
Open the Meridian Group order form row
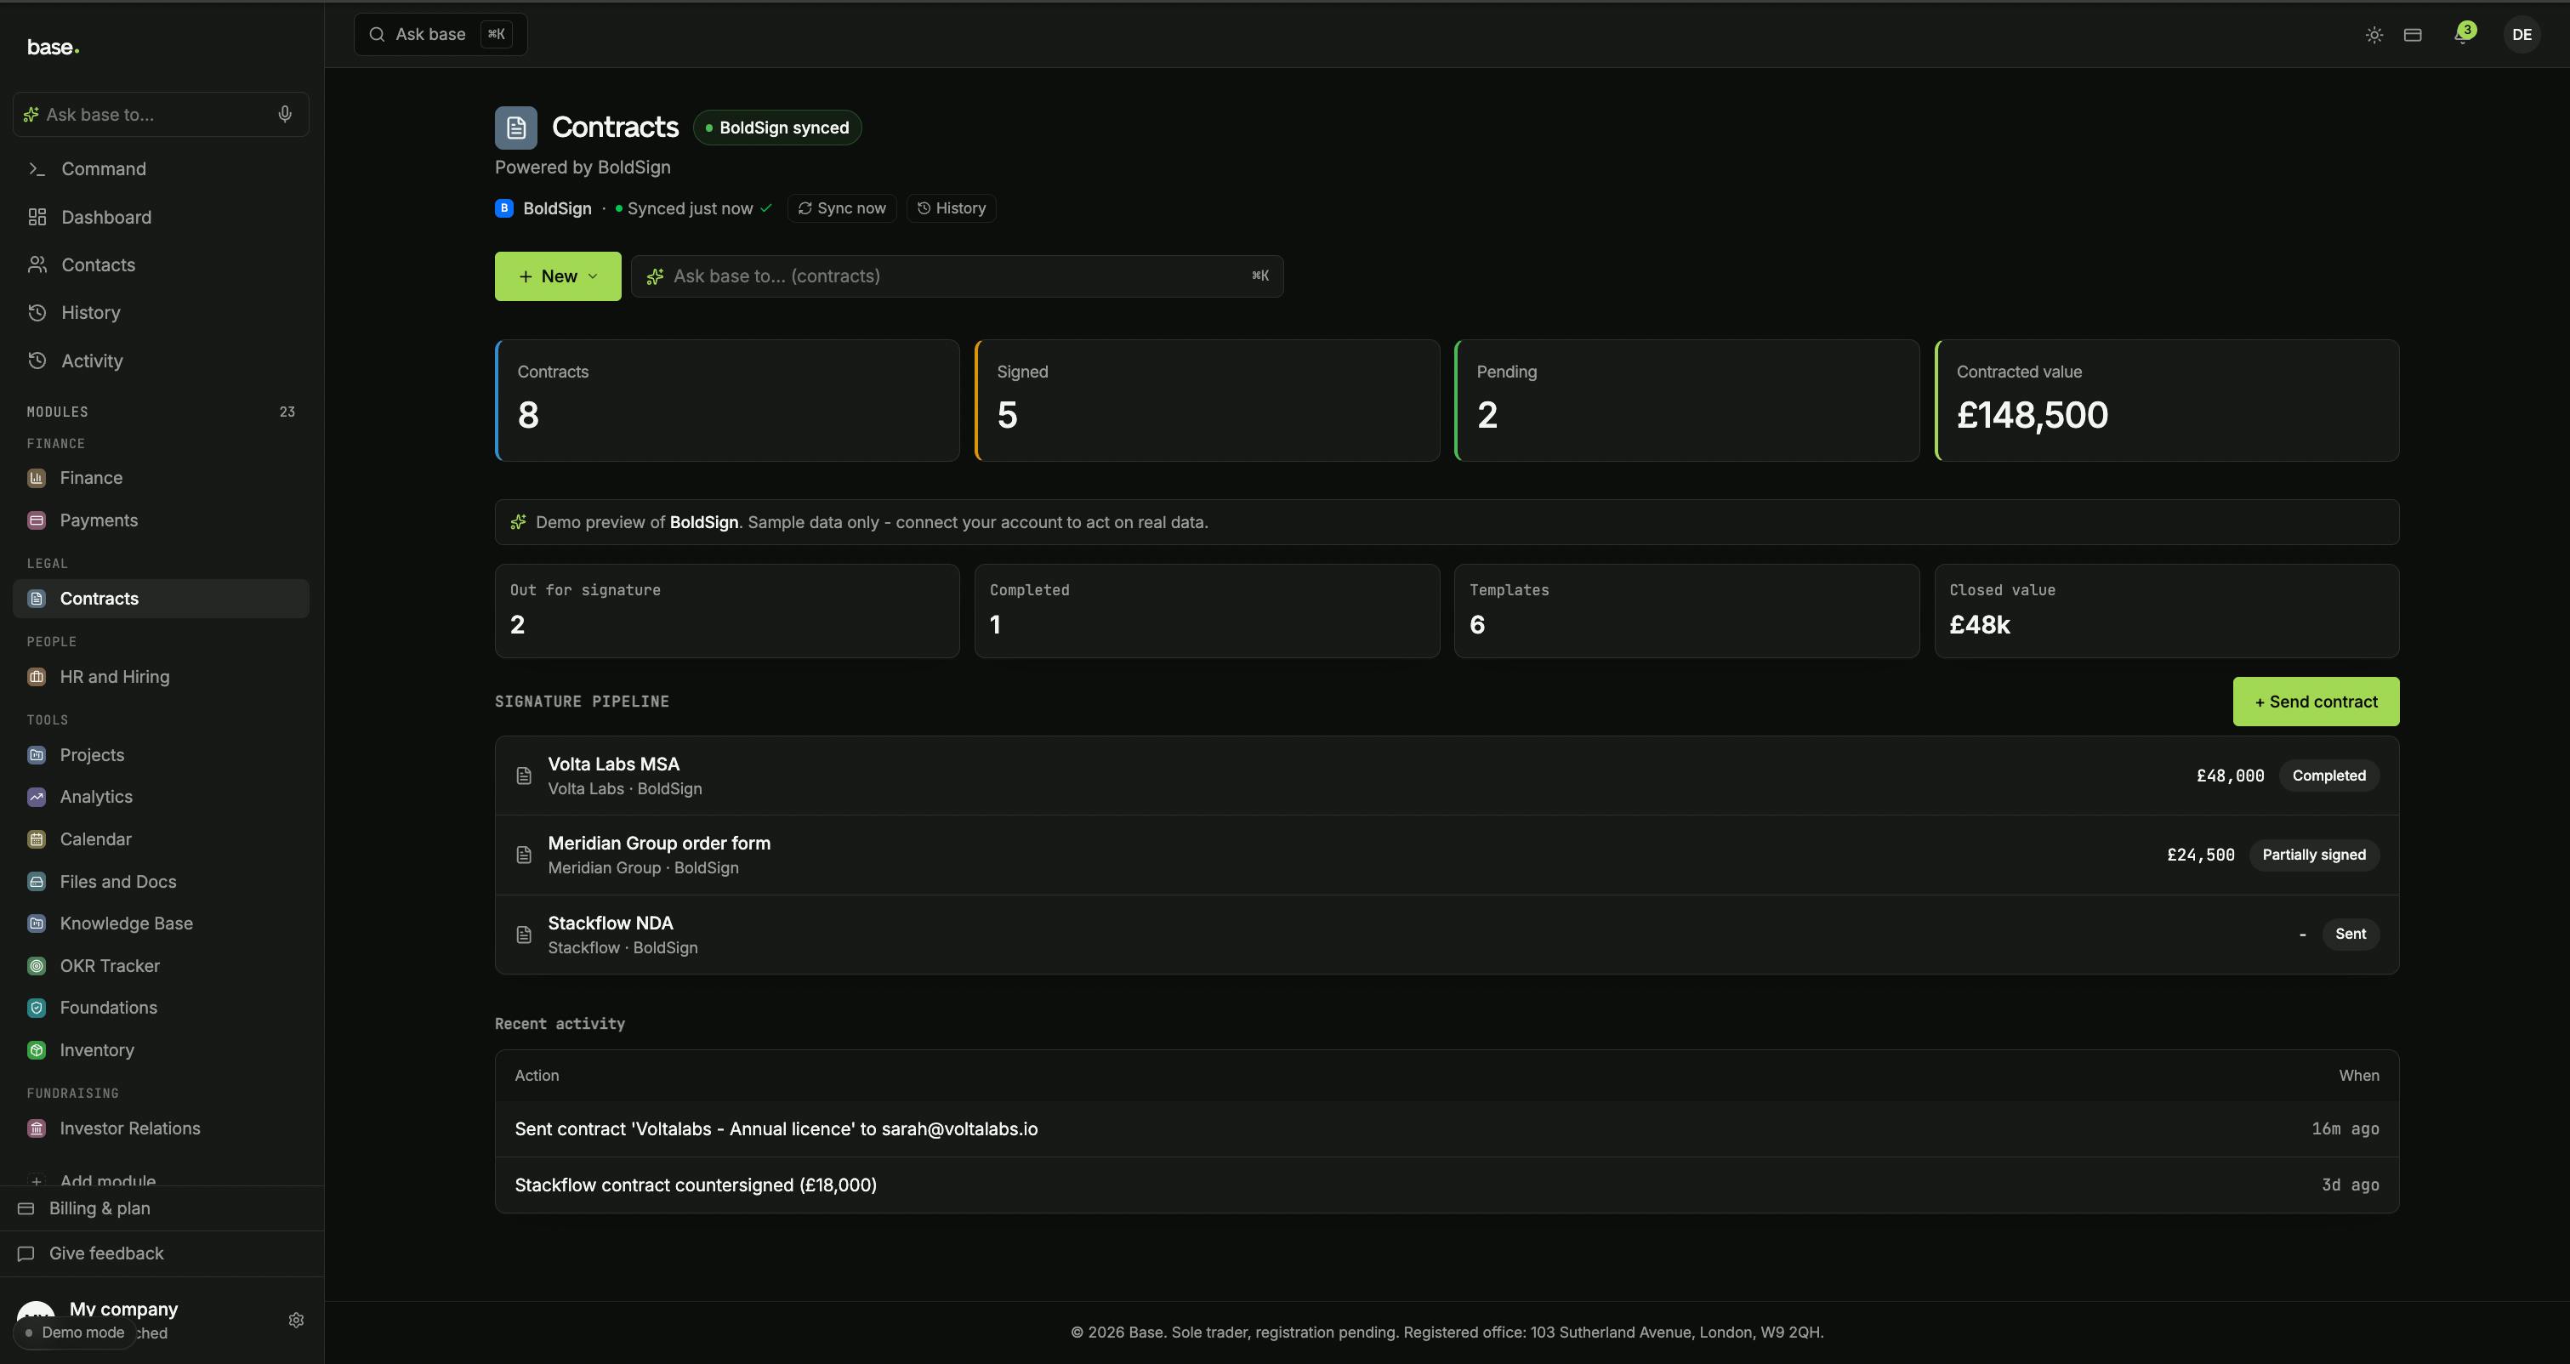(1447, 855)
